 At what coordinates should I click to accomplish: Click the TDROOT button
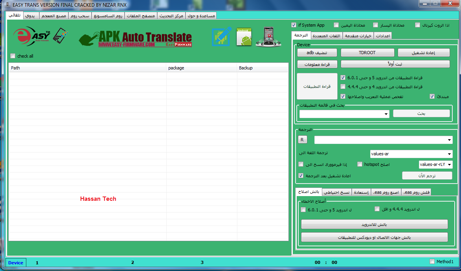coord(367,53)
